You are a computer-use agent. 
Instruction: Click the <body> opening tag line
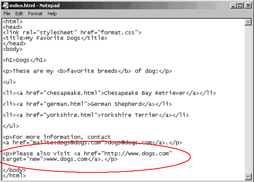12,49
